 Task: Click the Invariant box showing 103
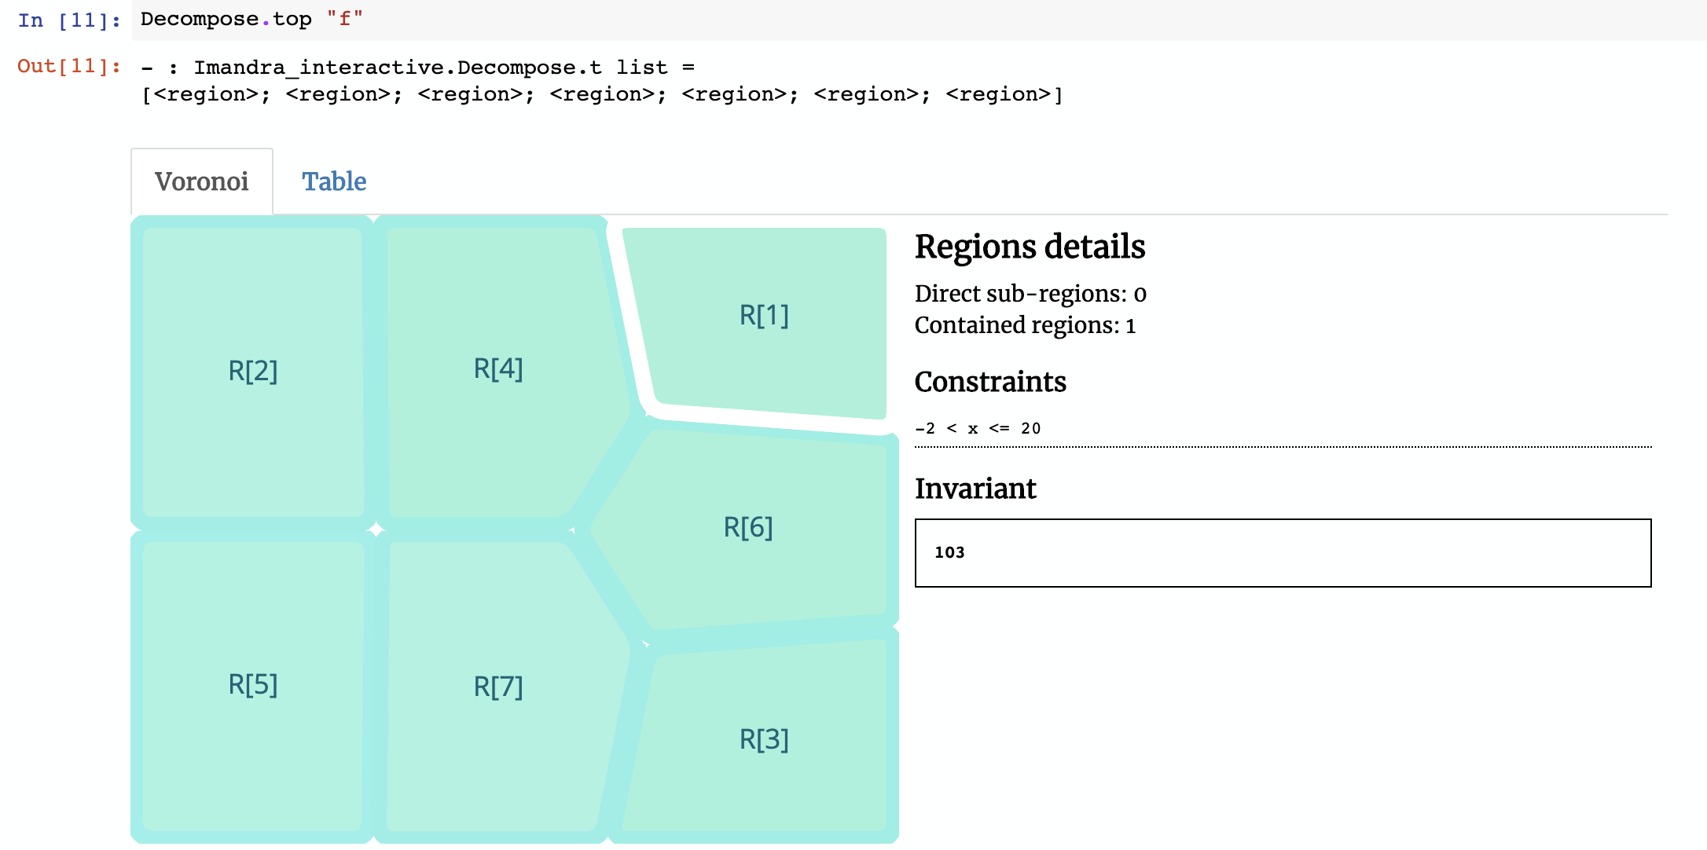click(1282, 552)
